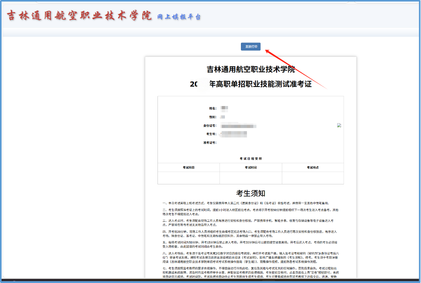Click the 直接打印 print button

[251, 47]
